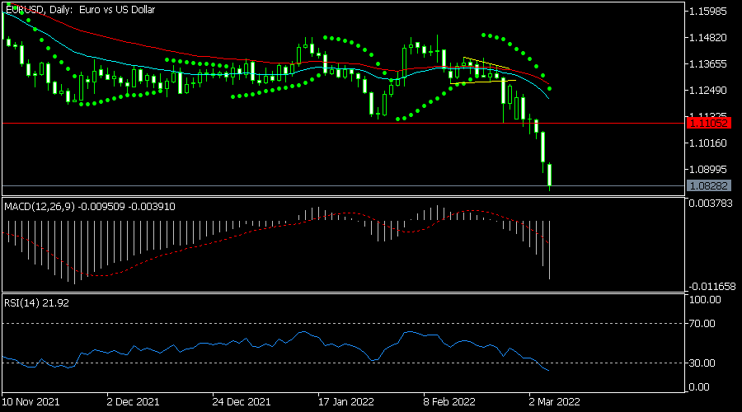Click the 1.13655 price axis value

pos(707,63)
